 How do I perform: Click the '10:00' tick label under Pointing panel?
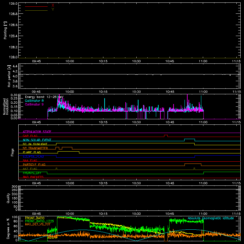point(70,61)
